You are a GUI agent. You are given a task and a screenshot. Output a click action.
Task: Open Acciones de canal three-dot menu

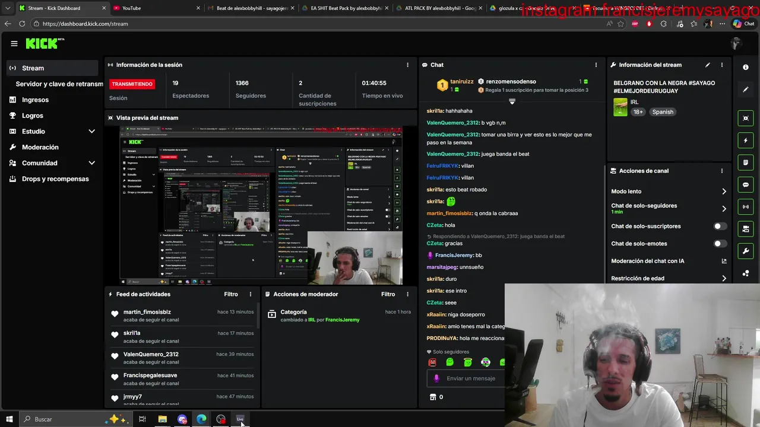click(722, 171)
